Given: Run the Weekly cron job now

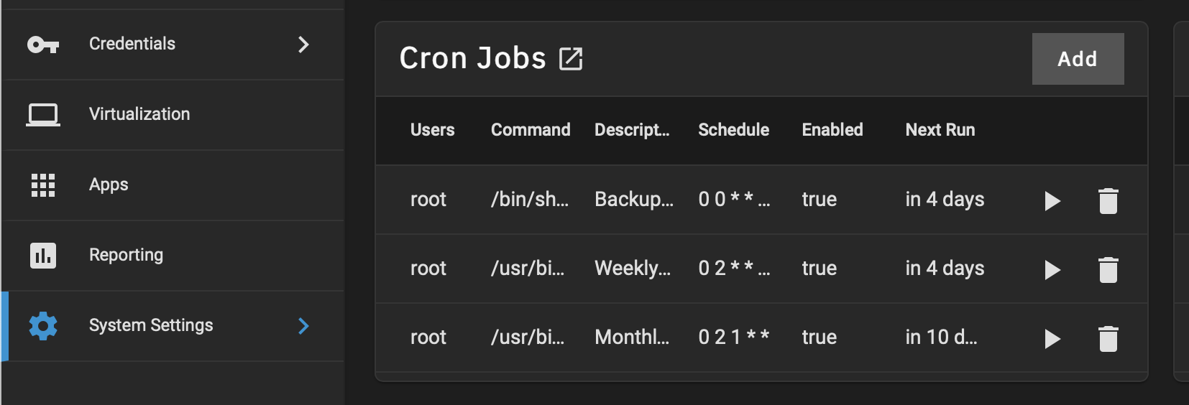Looking at the screenshot, I should tap(1052, 270).
